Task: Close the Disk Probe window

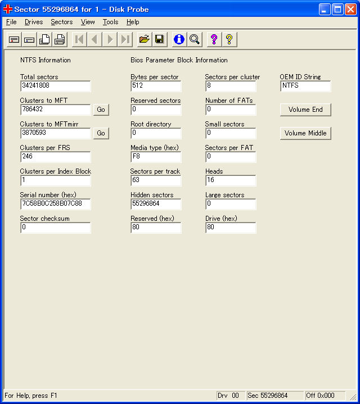Action: pos(350,10)
